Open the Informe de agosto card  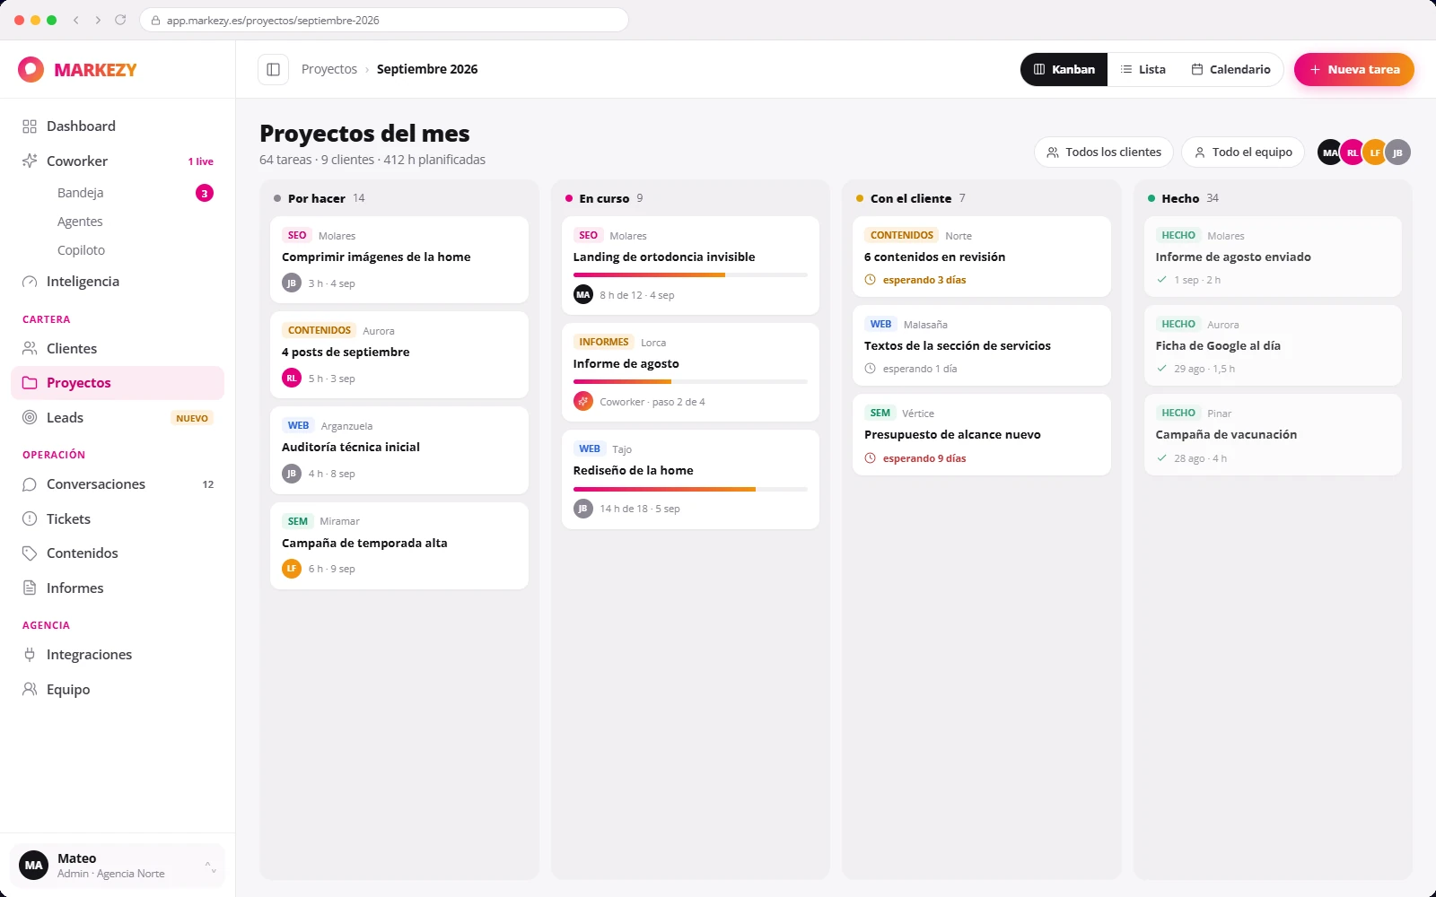click(x=690, y=372)
